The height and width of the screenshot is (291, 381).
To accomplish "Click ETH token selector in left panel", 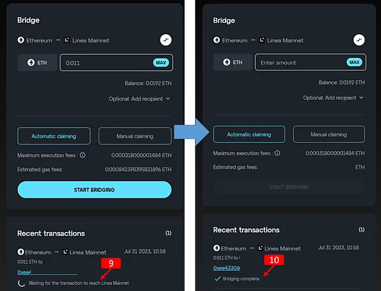I will [37, 63].
